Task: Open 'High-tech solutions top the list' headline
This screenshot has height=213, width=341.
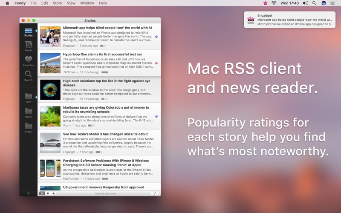Action: [107, 83]
